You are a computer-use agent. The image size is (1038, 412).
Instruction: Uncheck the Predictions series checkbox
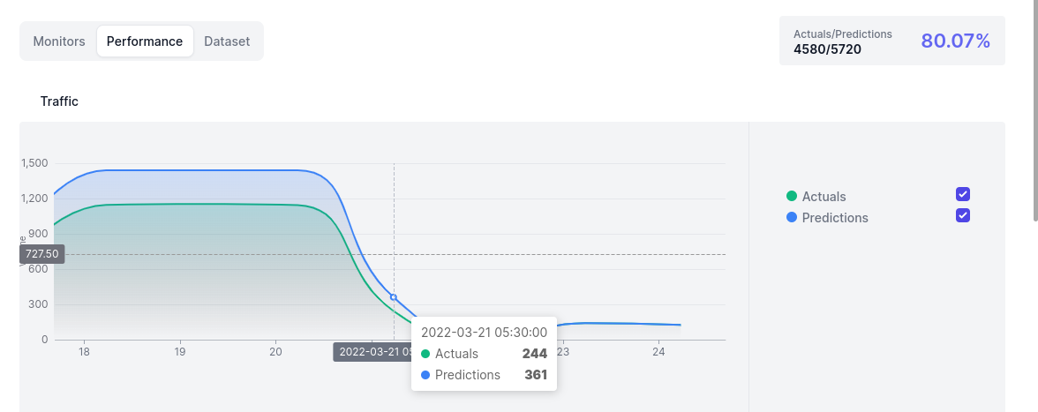963,216
